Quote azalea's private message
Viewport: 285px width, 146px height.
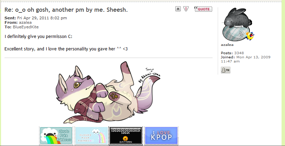pyautogui.click(x=203, y=9)
